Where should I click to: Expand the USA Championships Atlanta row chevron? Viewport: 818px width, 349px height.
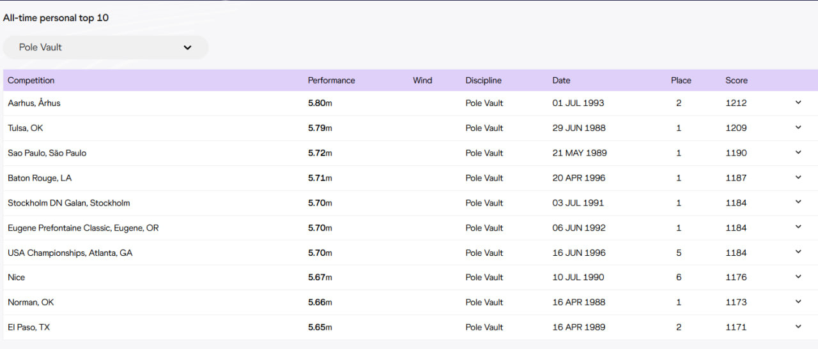[x=798, y=252]
